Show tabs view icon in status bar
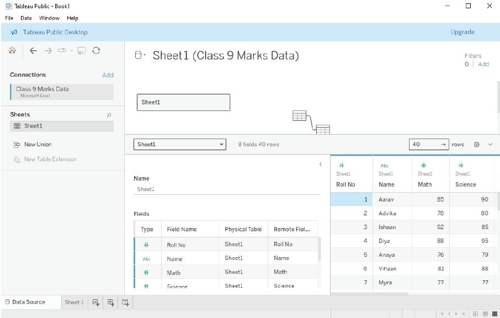Image resolution: width=500 pixels, height=318 pixels. pos(494,314)
